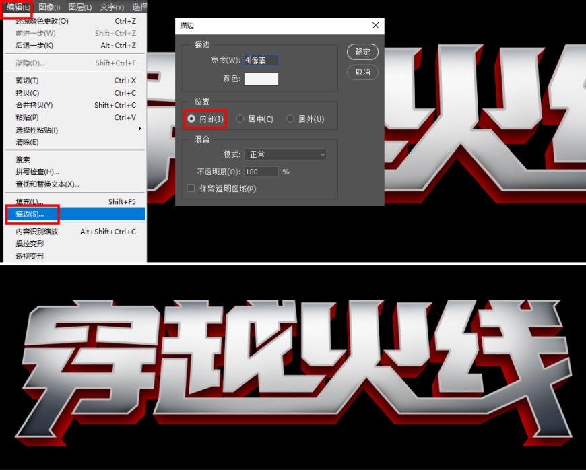Choose 合并拷贝(Y) menu entry
Image resolution: width=586 pixels, height=470 pixels.
click(x=75, y=105)
